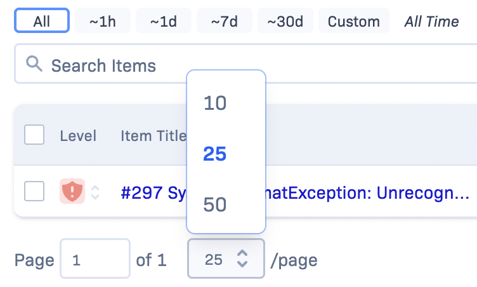
Task: Check the box for item #297
Action: coord(34,191)
